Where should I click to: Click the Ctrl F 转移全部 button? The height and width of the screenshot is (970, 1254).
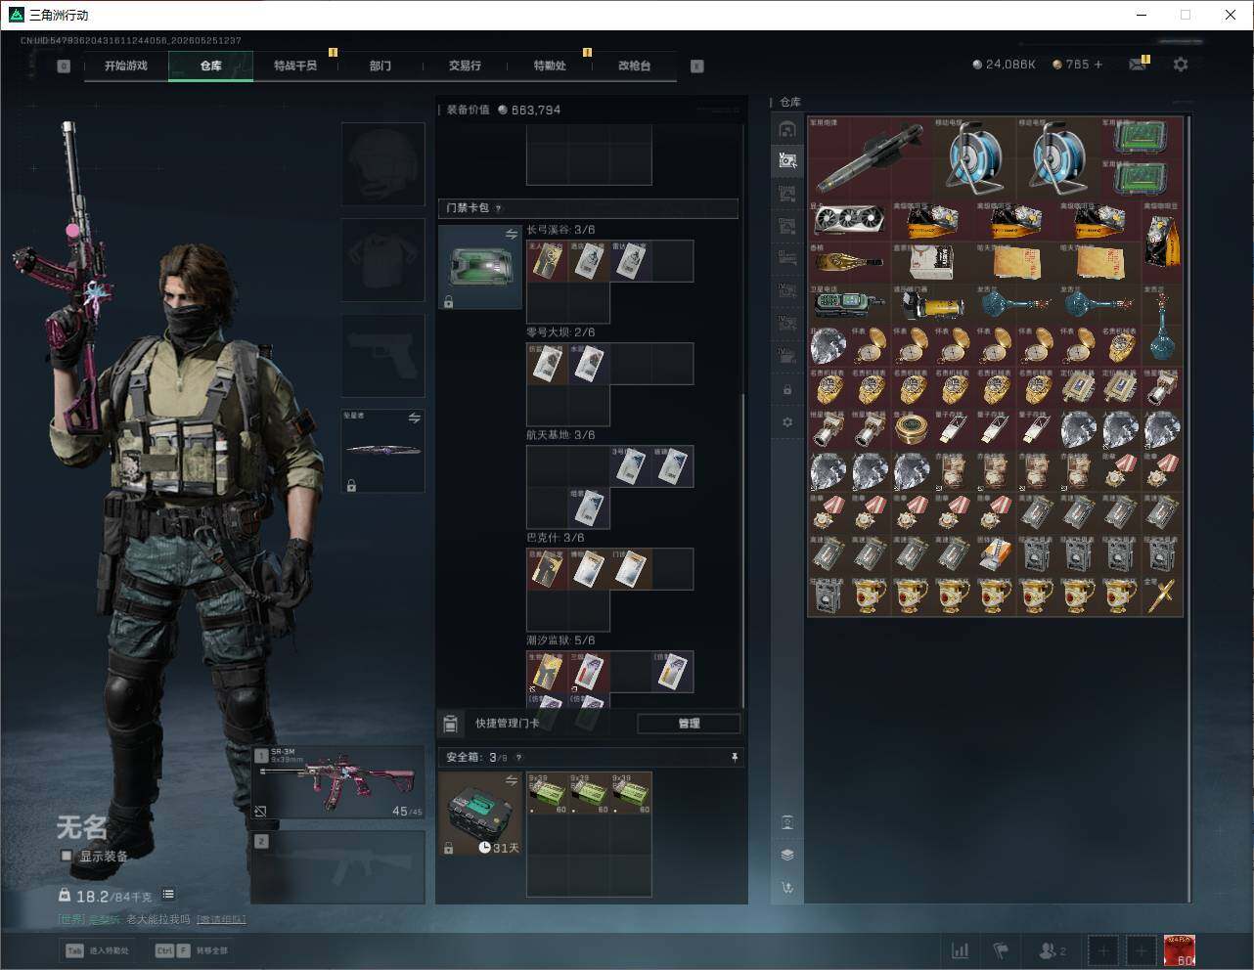point(192,950)
